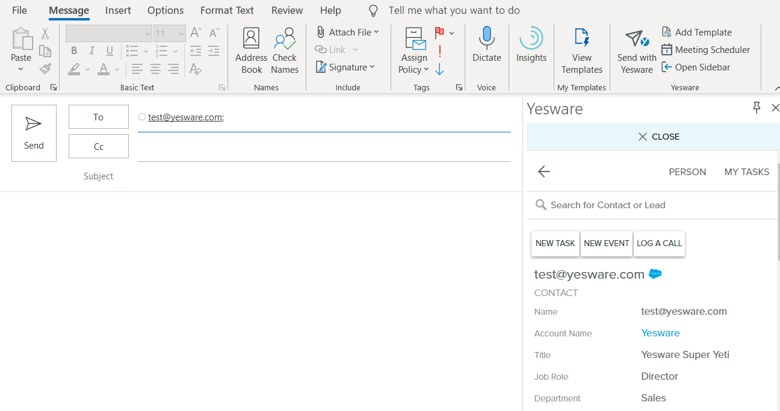Click LOG A CALL
780x411 pixels.
(660, 244)
